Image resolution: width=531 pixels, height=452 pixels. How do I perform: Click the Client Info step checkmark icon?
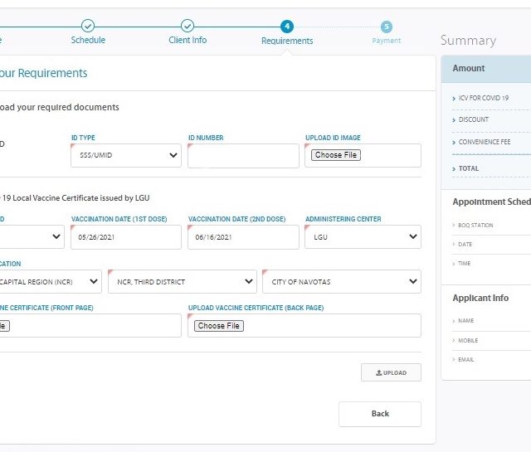click(188, 27)
